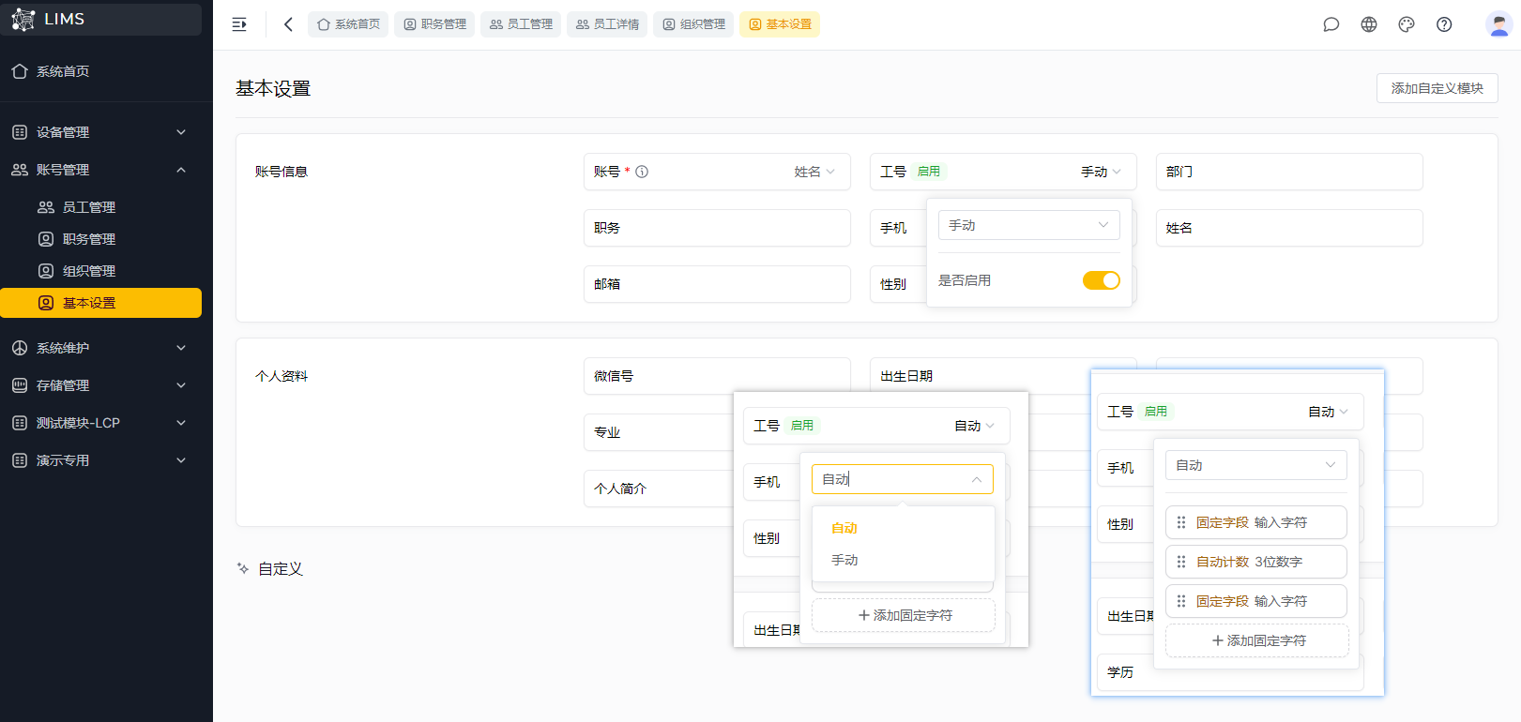Screen dimensions: 1521x722
Task: Collapse the 账号管理 sidebar group
Action: pyautogui.click(x=181, y=170)
